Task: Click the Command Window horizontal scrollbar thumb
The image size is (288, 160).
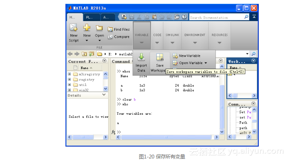Action: [166, 137]
